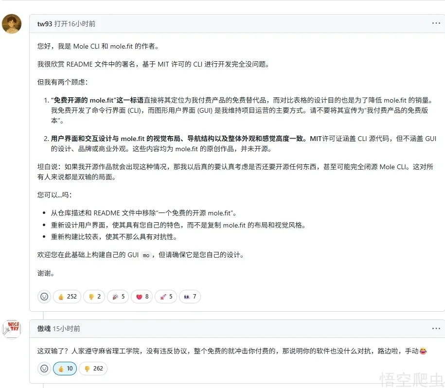
Task: Open the 15小时前 timestamp link
Action: click(67, 329)
